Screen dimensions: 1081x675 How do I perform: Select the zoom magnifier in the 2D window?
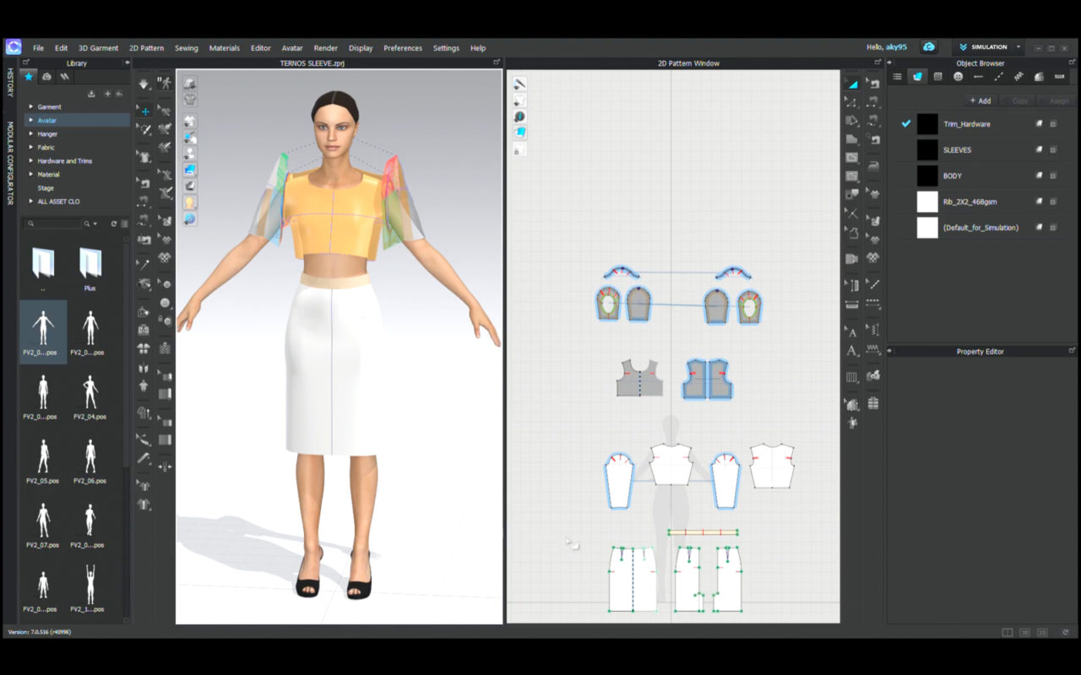tap(519, 116)
